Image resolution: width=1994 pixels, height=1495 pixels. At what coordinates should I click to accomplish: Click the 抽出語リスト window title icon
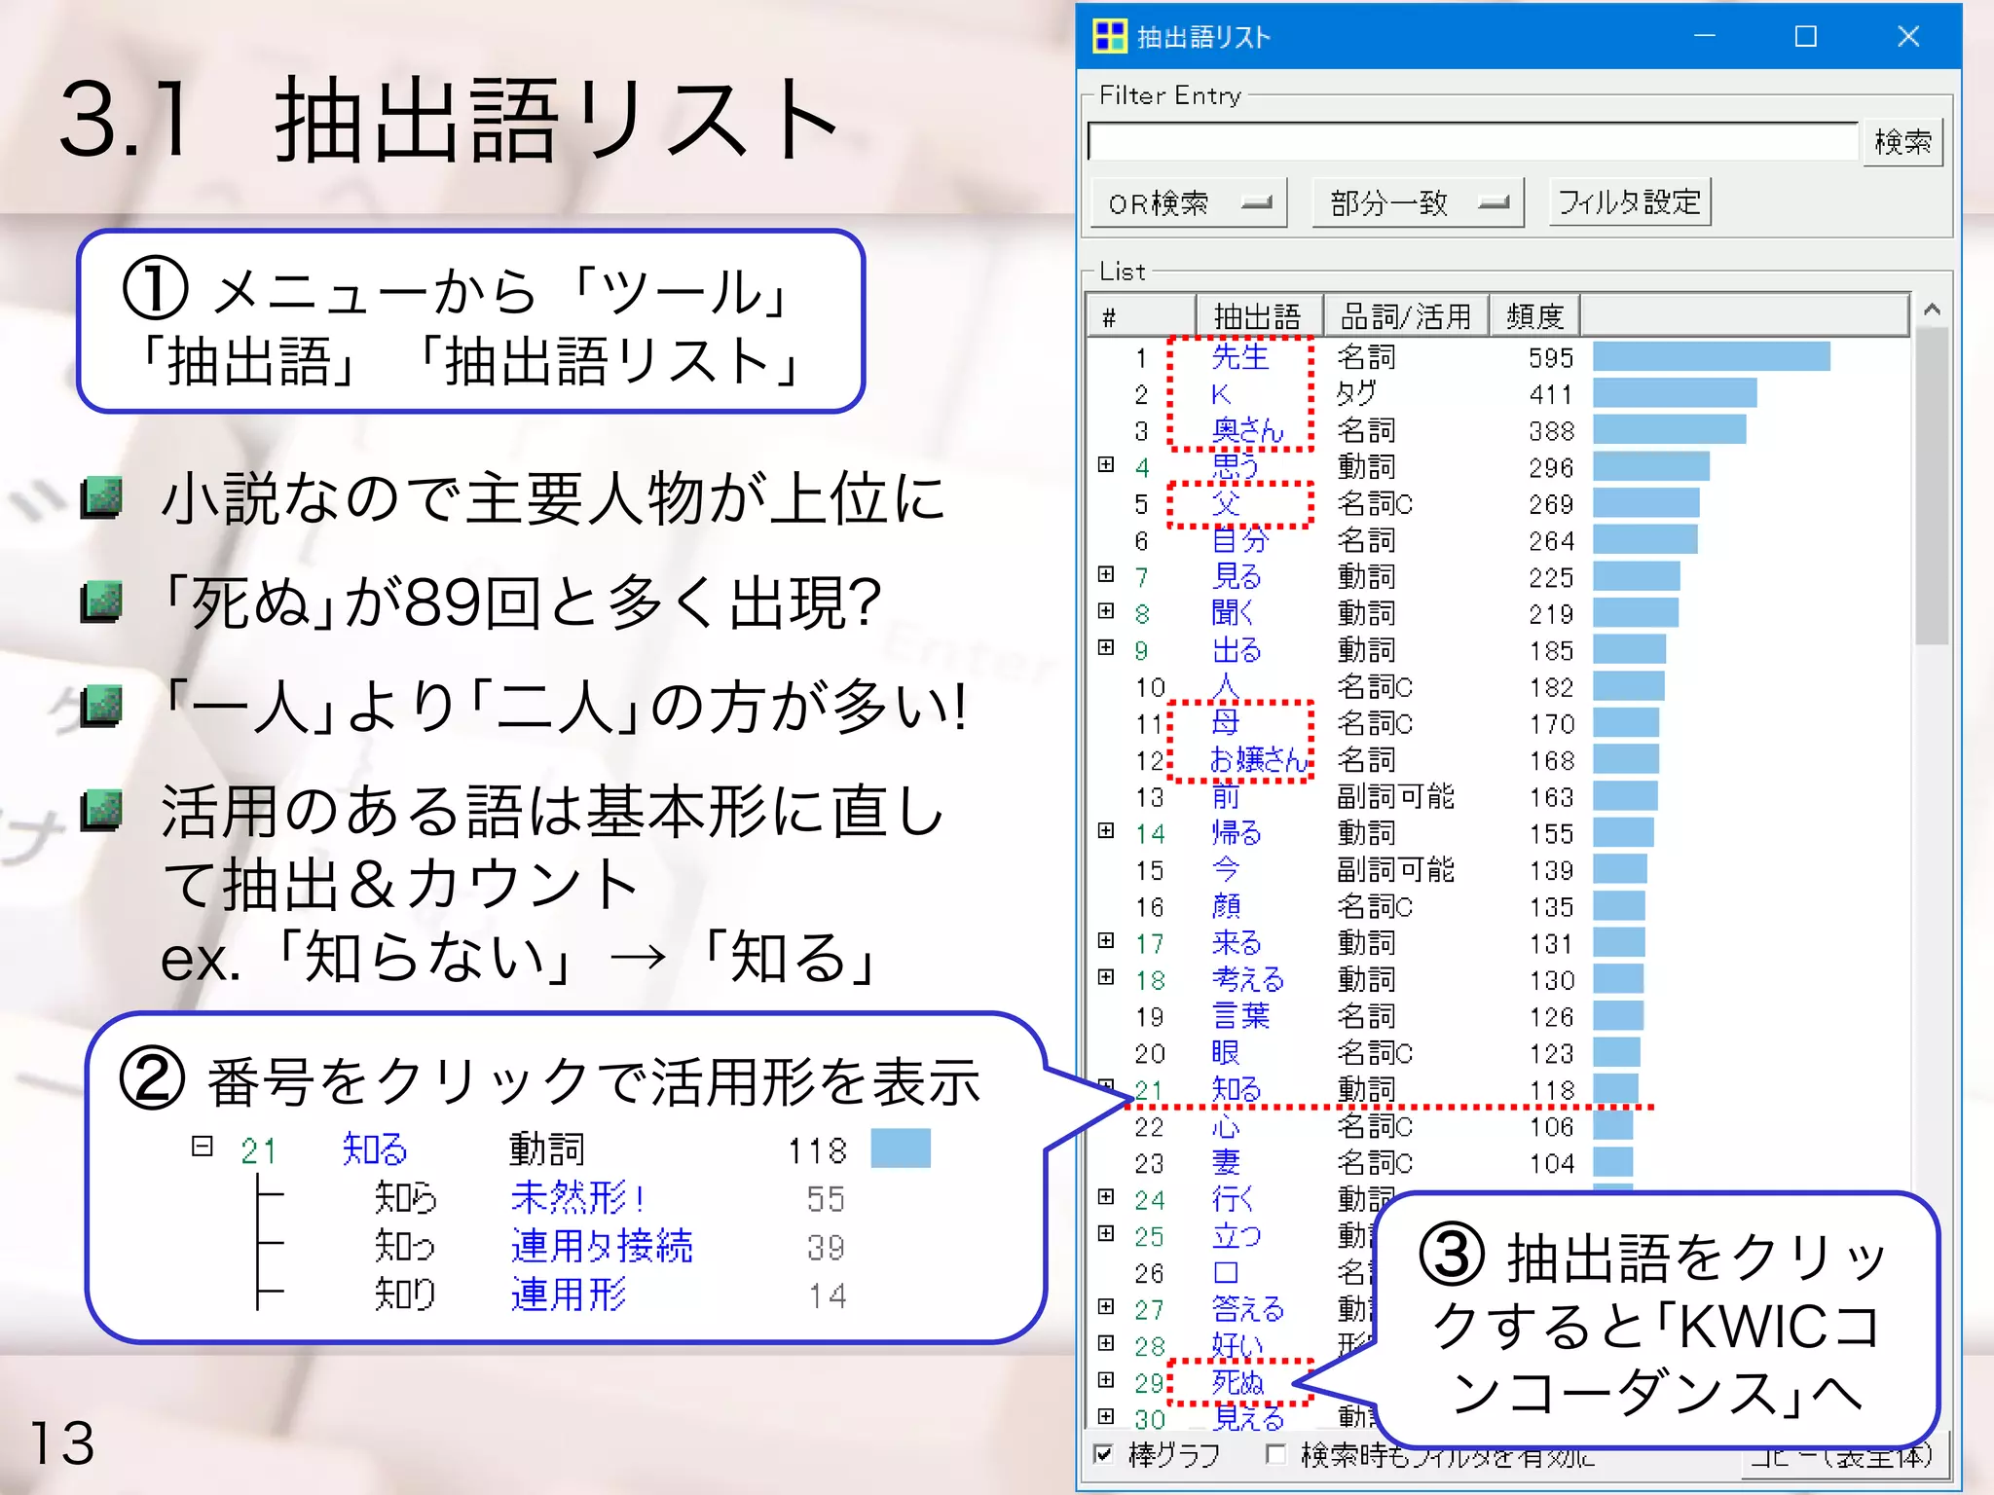1109,36
